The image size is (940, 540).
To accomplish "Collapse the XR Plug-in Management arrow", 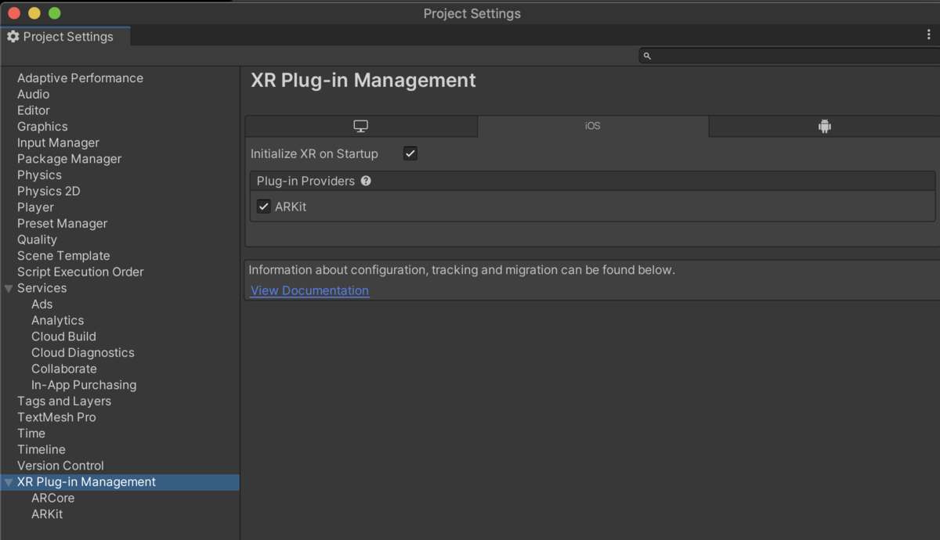I will [x=9, y=482].
